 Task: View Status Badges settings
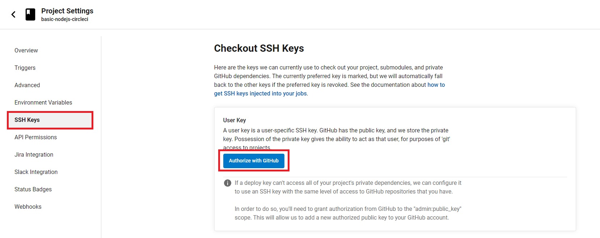point(33,189)
